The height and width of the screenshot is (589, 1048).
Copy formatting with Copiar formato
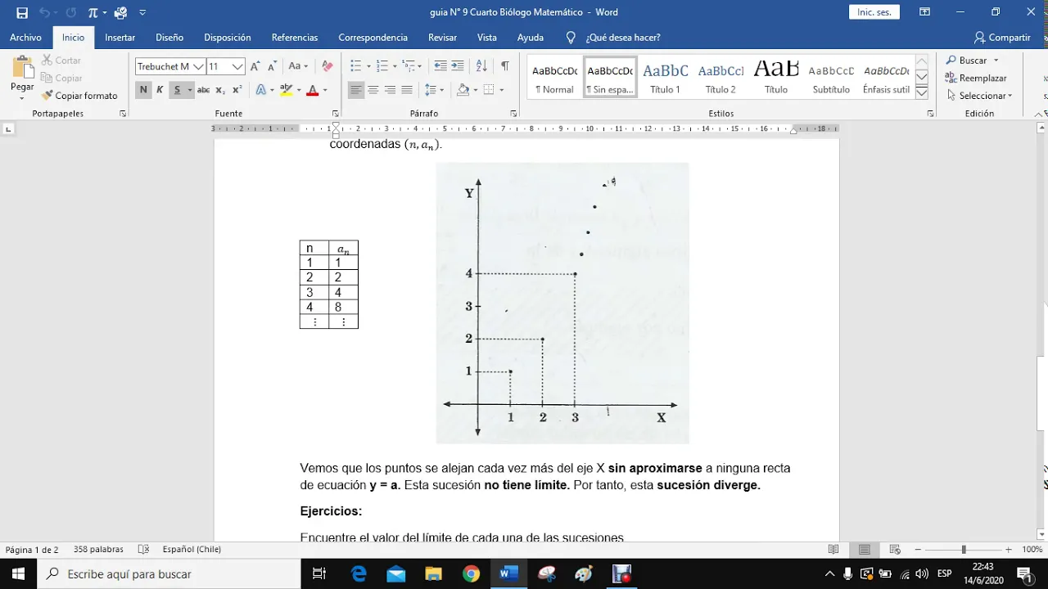pos(79,96)
